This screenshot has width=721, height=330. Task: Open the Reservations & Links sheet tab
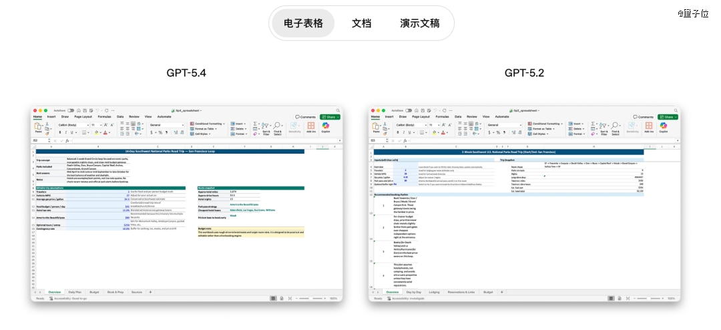point(462,292)
